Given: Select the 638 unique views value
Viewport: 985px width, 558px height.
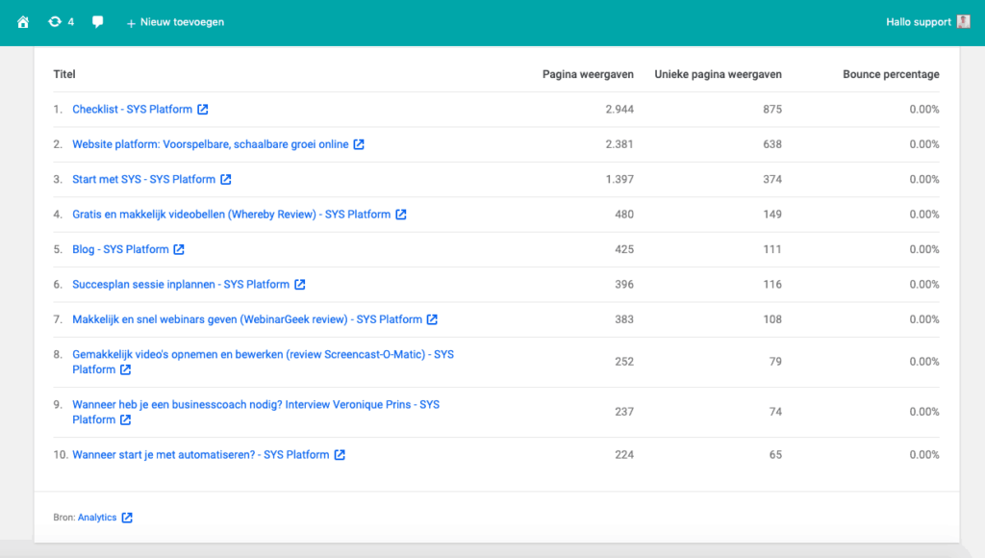Looking at the screenshot, I should (x=772, y=144).
